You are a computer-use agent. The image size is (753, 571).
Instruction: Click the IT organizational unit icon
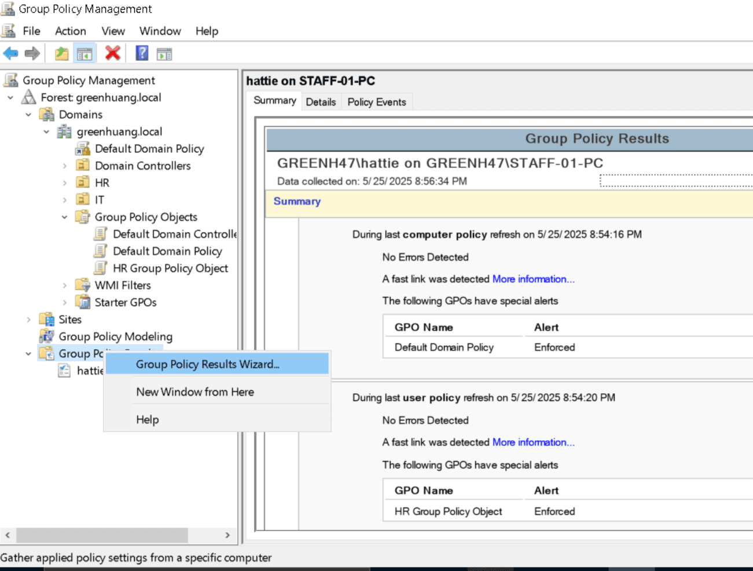point(83,200)
